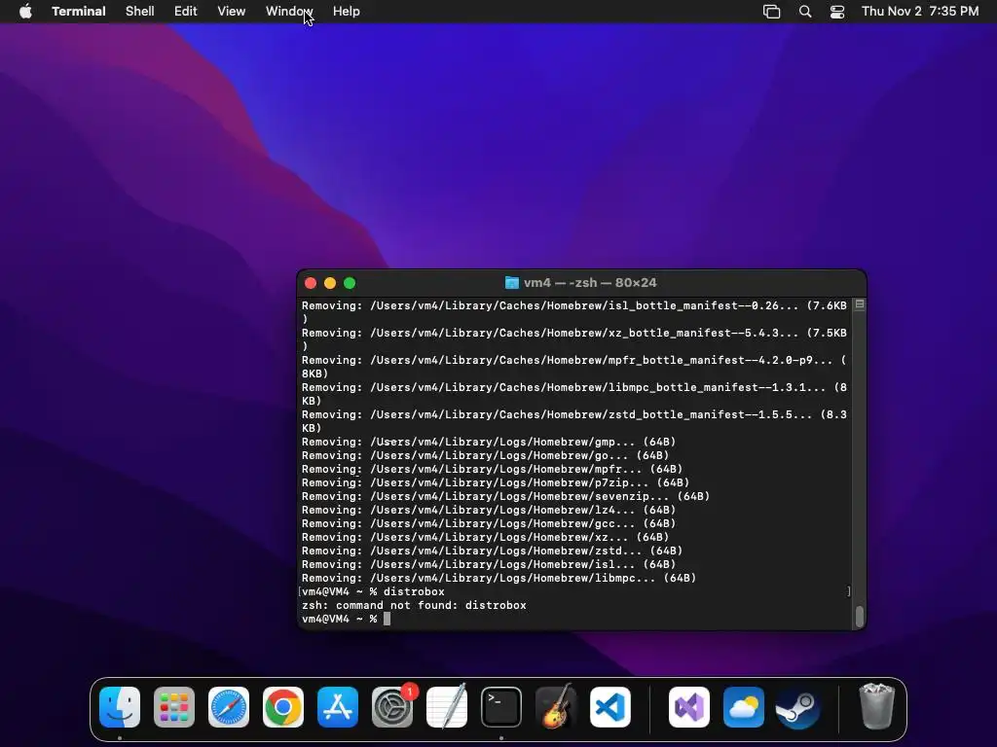The height and width of the screenshot is (747, 997).
Task: Open Control Center in the menu bar
Action: click(x=837, y=12)
